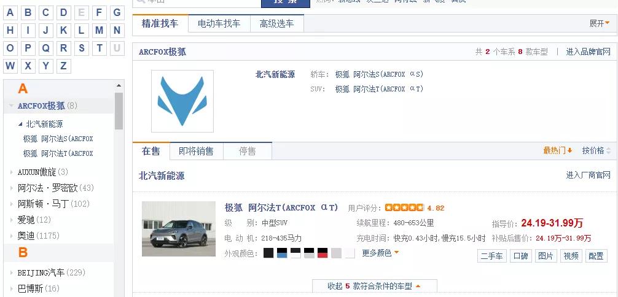This screenshot has width=618, height=297.
Task: Choose letter O in alphabet grid
Action: [10, 48]
